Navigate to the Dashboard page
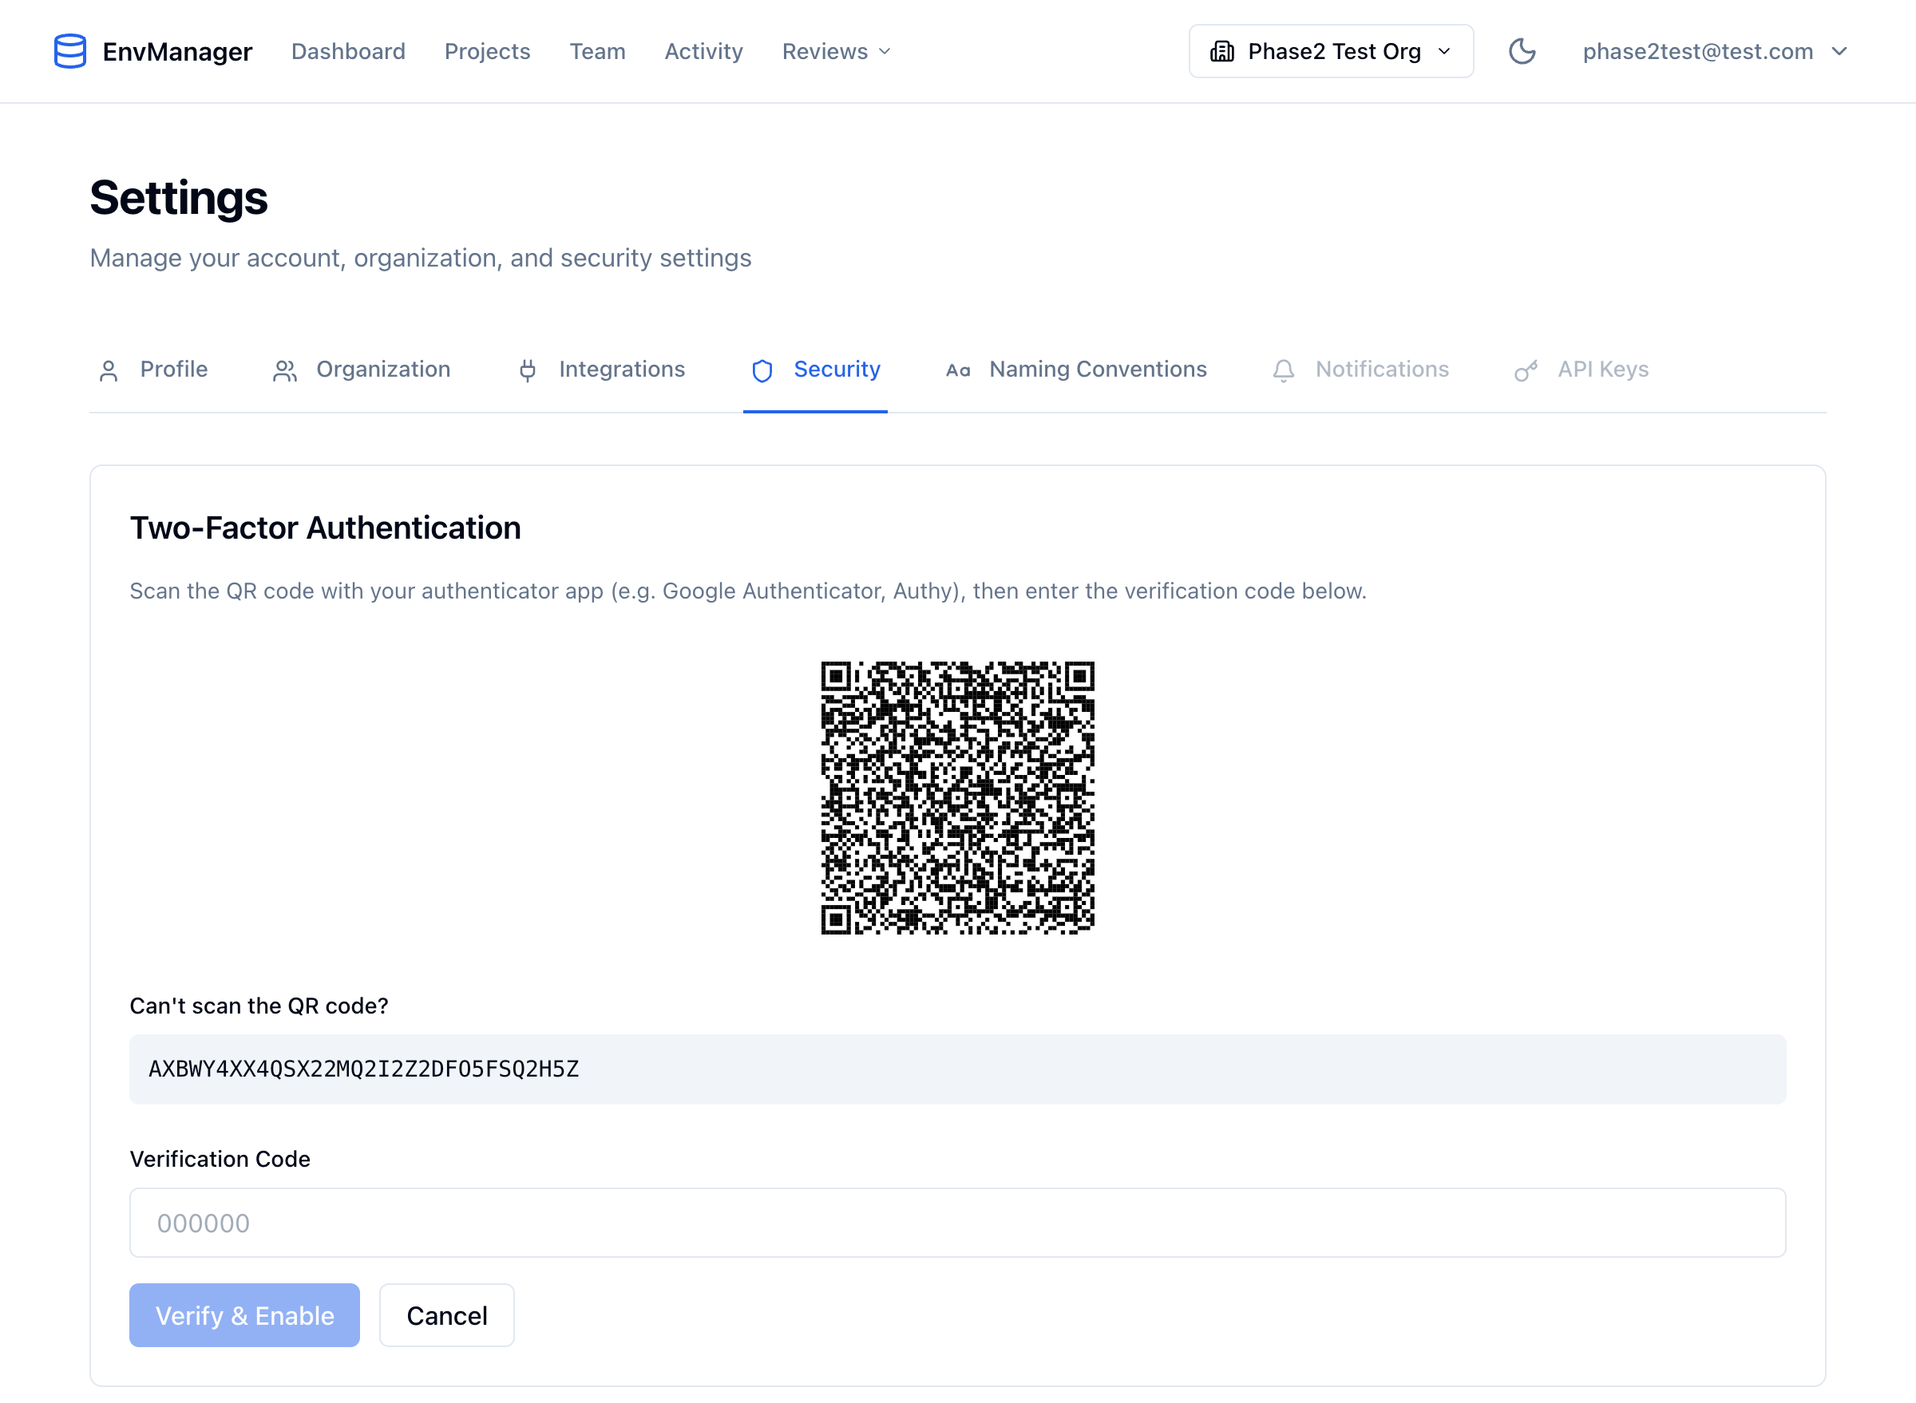 click(348, 51)
